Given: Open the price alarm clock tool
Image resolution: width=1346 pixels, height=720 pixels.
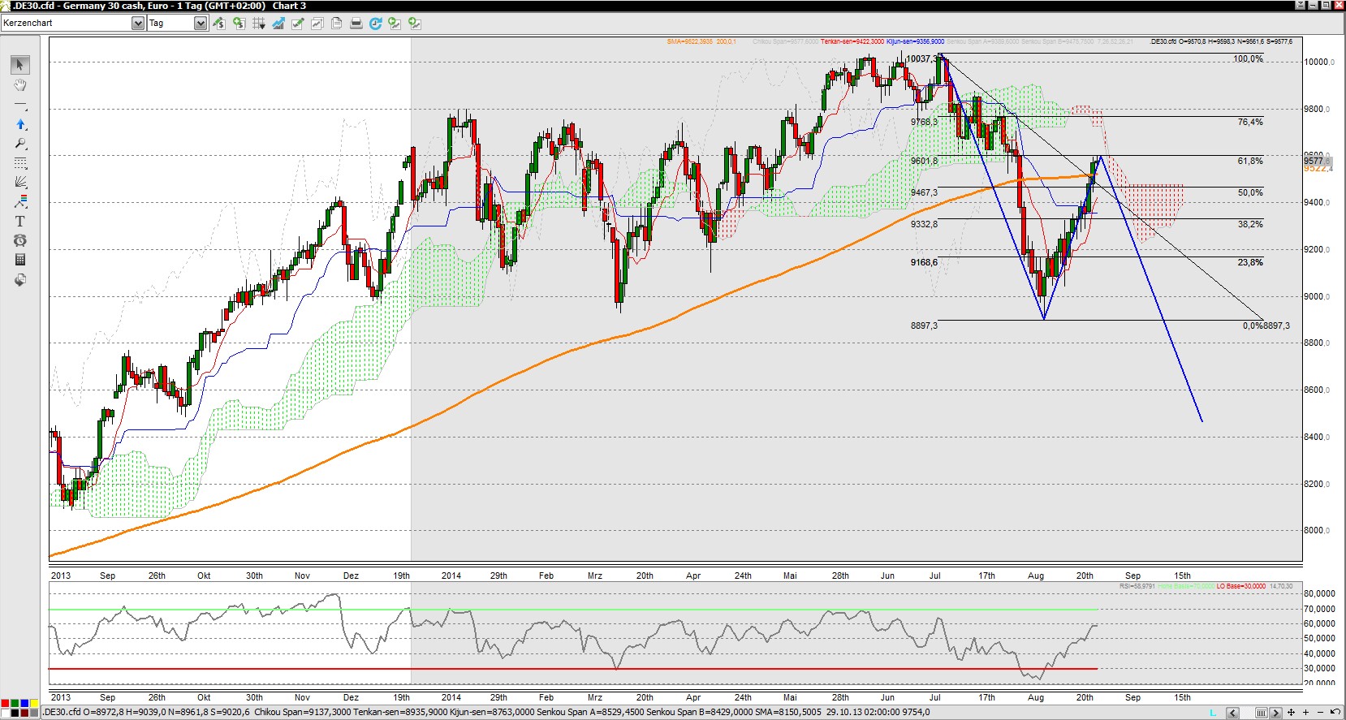Looking at the screenshot, I should [x=20, y=240].
